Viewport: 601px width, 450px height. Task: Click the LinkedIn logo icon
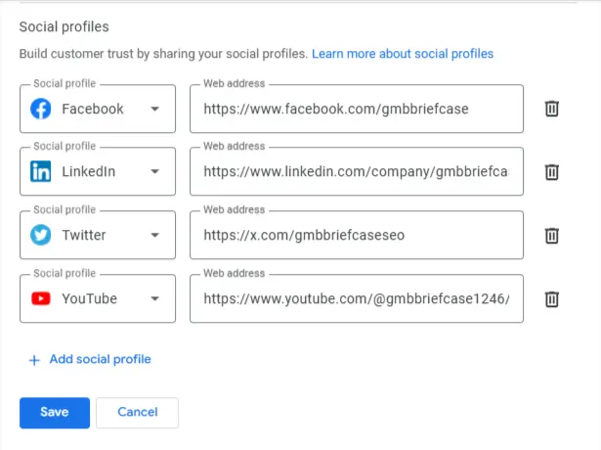[x=41, y=171]
